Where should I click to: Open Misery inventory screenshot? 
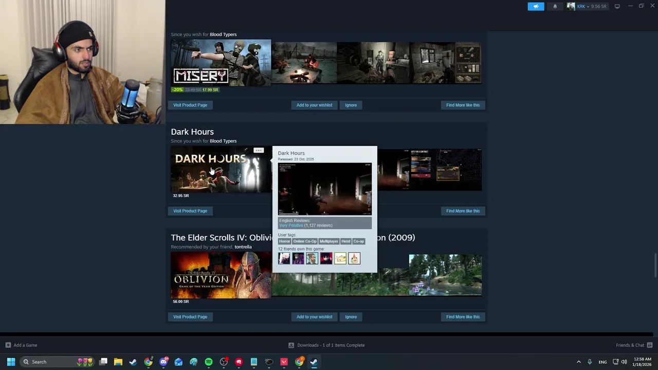coord(446,63)
